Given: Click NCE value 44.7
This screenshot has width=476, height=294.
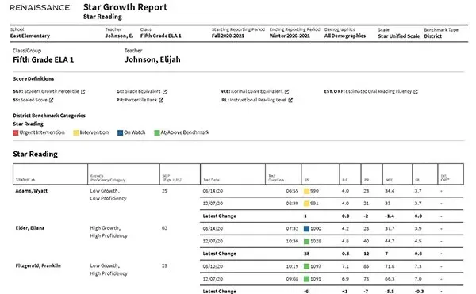Looking at the screenshot, I should (390, 241).
